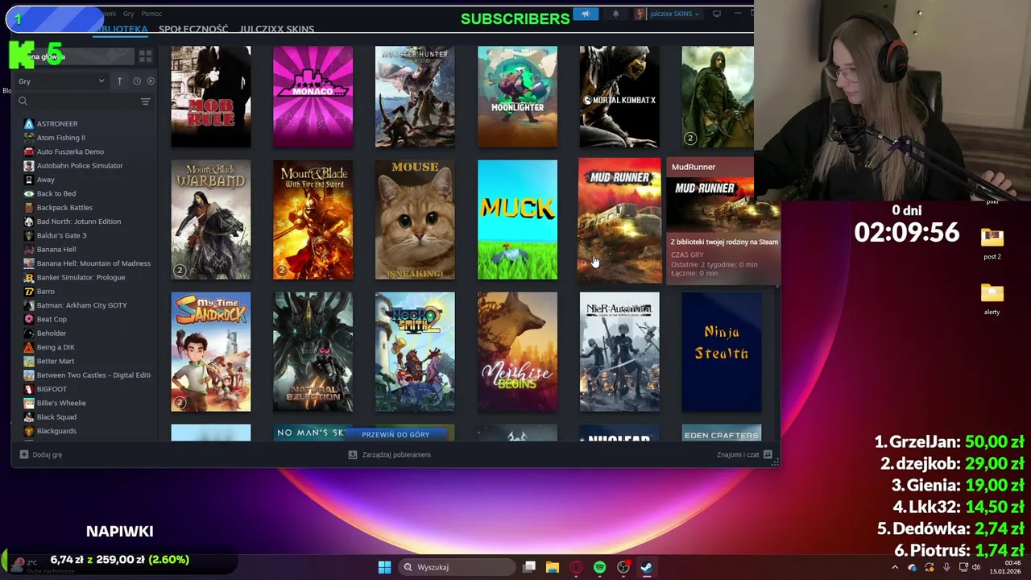
Task: Open the Mouse sneaking cat cover
Action: [x=415, y=220]
